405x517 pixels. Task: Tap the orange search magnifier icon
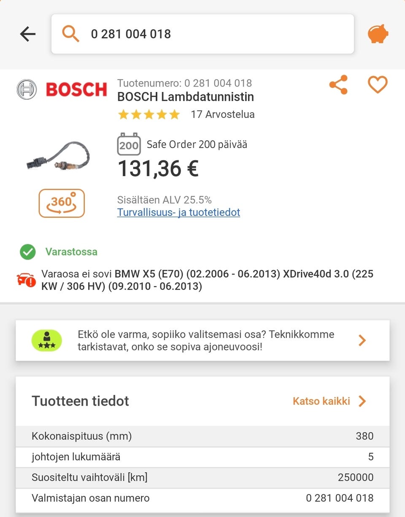[71, 34]
